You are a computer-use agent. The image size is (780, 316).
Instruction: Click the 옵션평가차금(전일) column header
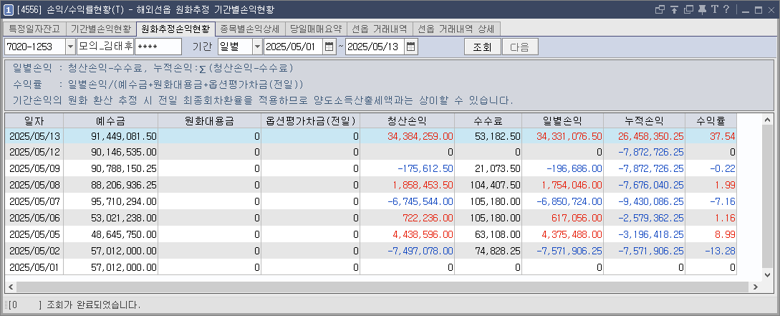click(x=310, y=121)
